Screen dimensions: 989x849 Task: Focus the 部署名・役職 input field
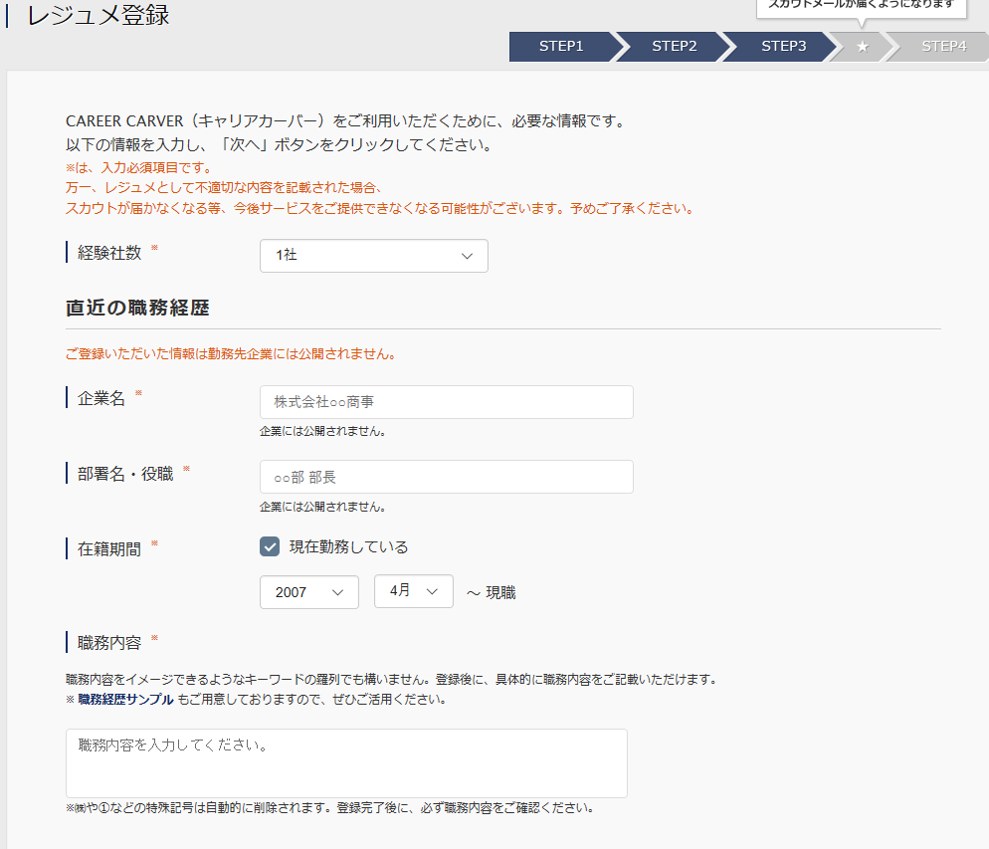pos(447,477)
